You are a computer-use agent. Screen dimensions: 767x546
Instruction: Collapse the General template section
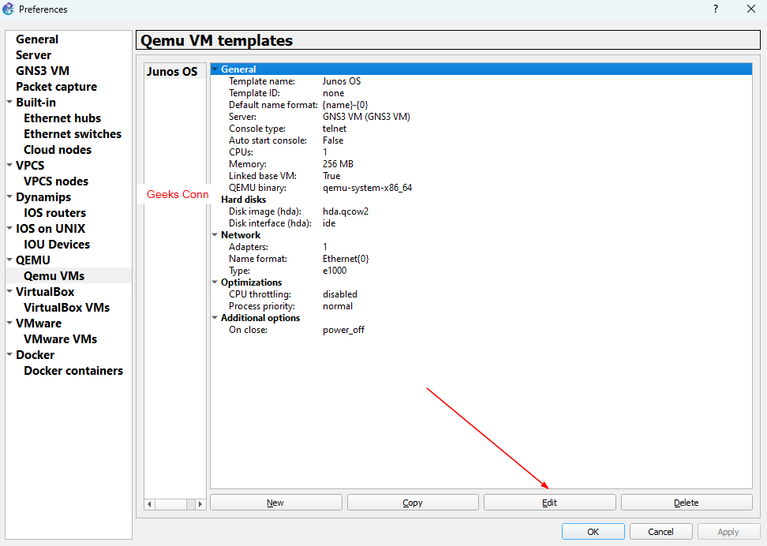(215, 69)
